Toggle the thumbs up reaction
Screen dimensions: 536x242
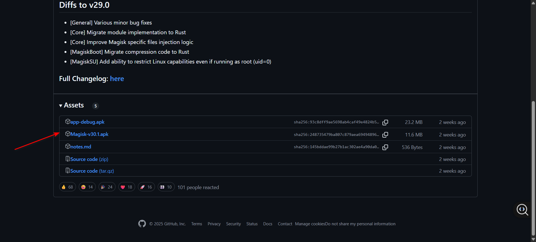[67, 187]
